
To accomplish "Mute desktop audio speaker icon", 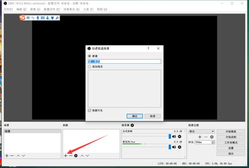I will (174, 137).
